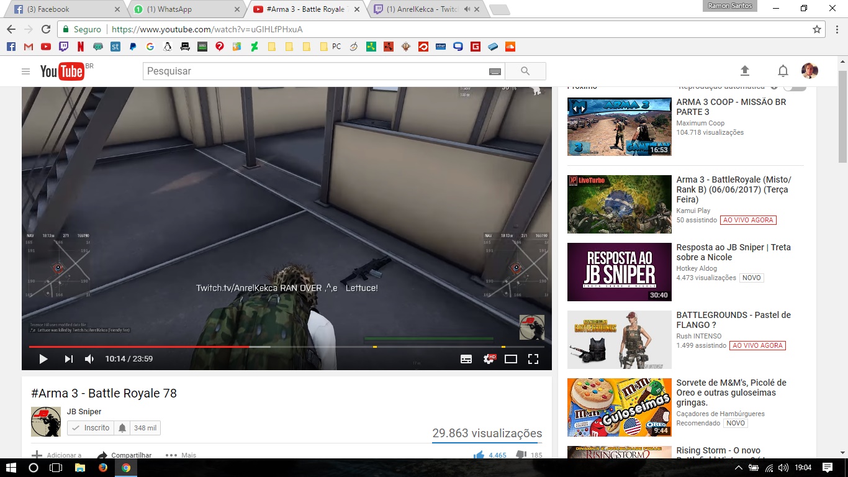Open the Windows Start menu
The height and width of the screenshot is (477, 848).
point(11,468)
